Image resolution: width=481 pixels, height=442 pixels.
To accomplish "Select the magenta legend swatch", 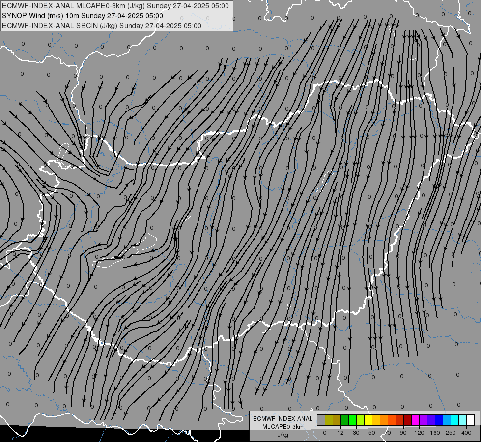I will tap(416, 420).
